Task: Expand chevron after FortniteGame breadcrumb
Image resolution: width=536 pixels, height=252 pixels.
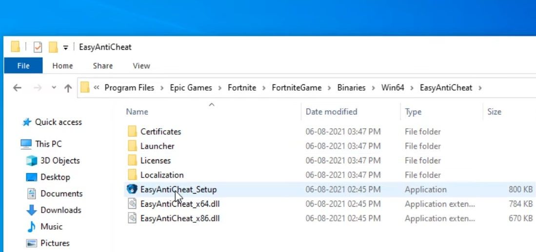Action: click(x=330, y=88)
